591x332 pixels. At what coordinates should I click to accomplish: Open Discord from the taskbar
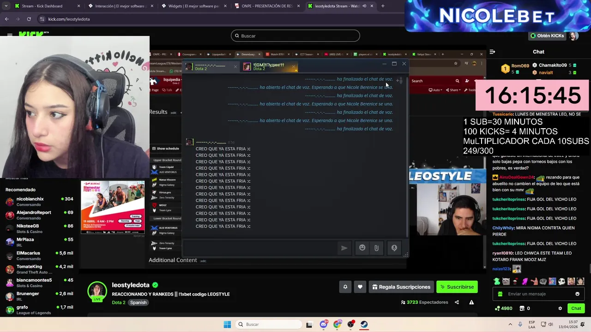(323, 324)
